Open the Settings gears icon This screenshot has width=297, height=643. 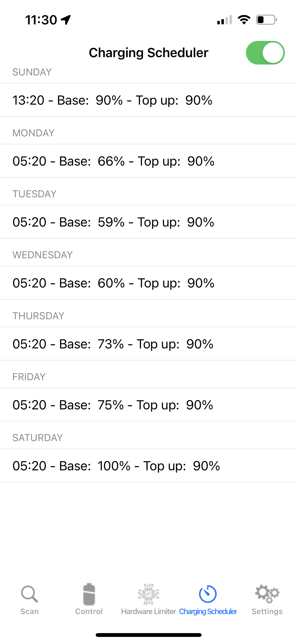[x=267, y=594]
